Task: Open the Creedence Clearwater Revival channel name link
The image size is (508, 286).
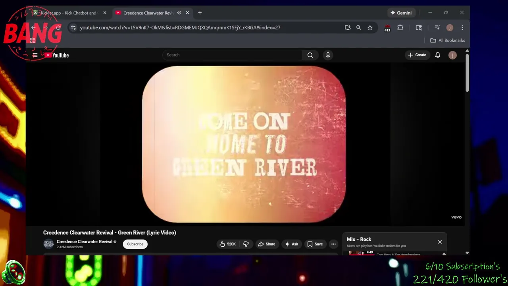Action: (x=85, y=242)
